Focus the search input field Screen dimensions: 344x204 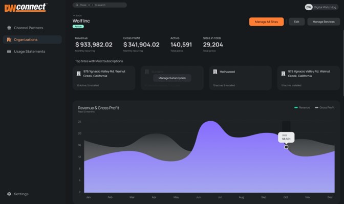pos(100,5)
